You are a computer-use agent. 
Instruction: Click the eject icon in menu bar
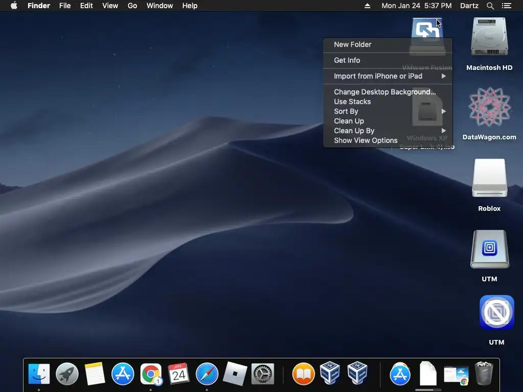367,6
